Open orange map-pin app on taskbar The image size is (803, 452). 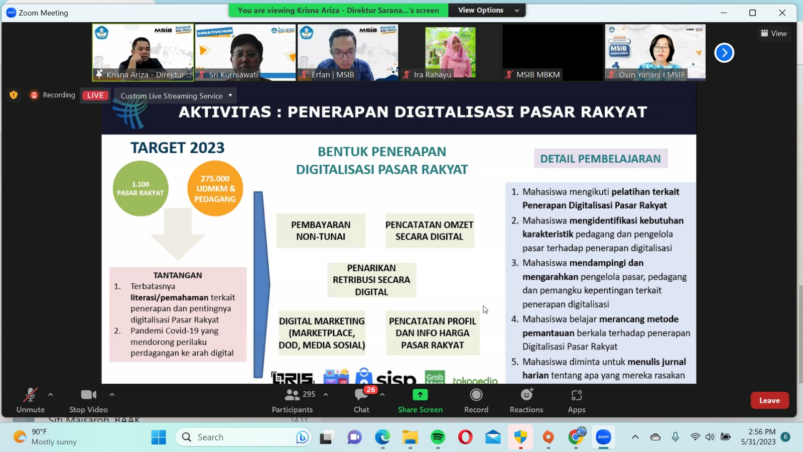548,437
